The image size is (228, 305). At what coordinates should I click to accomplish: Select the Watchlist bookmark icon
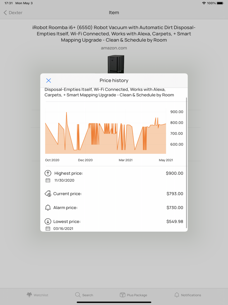28,295
